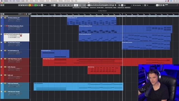The image size is (179, 101).
Task: Open track presets search icon
Action: coord(3,14)
